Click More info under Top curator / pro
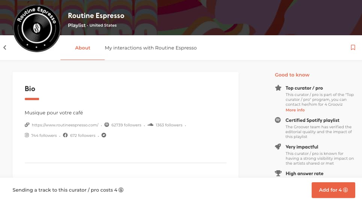This screenshot has width=362, height=201. [295, 110]
